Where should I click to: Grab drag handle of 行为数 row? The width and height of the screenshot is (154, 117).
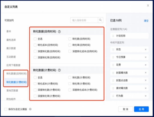113,96
